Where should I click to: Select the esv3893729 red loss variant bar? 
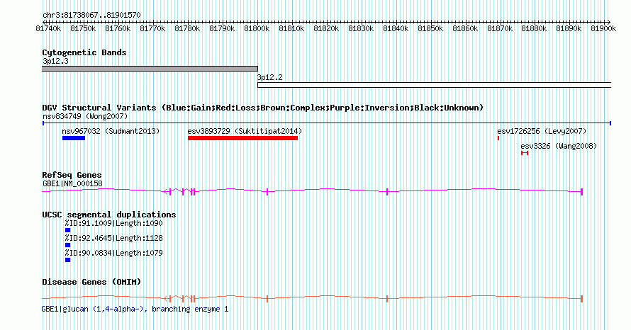[x=242, y=138]
